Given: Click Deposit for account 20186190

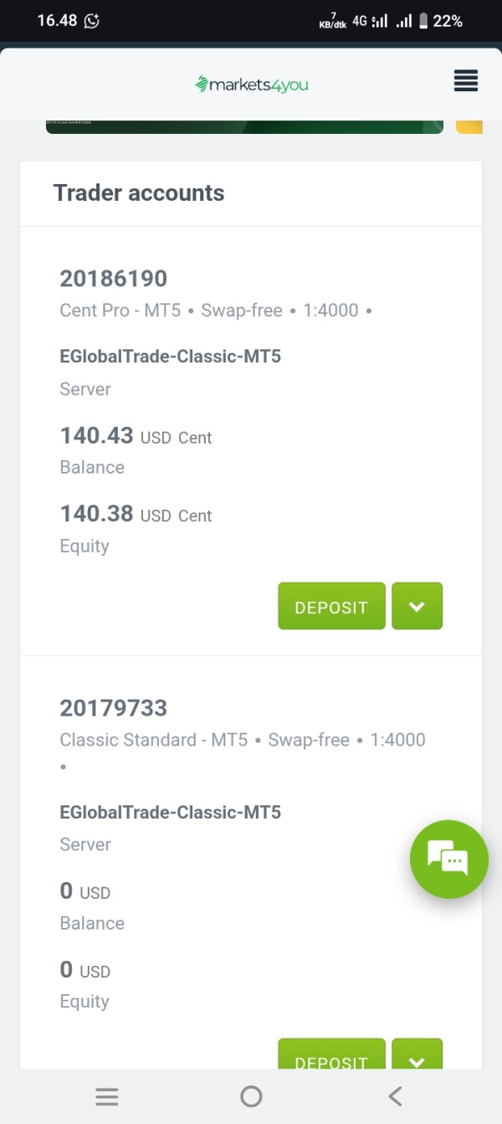Looking at the screenshot, I should pyautogui.click(x=331, y=606).
